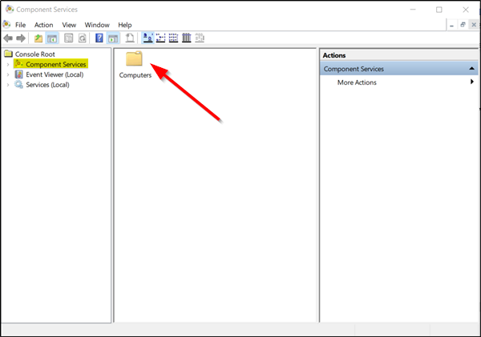Switch to List view icon
Image resolution: width=481 pixels, height=337 pixels.
[x=173, y=38]
